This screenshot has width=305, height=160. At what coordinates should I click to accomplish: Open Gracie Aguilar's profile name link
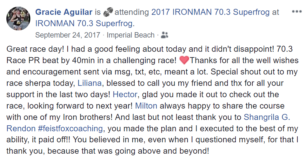coord(64,12)
